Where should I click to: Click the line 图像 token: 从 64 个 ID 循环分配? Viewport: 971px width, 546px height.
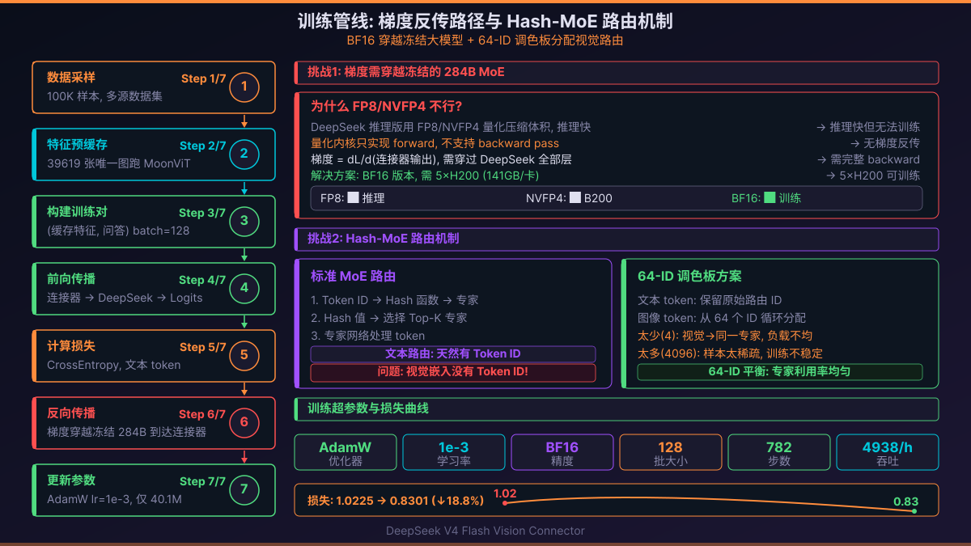(722, 318)
